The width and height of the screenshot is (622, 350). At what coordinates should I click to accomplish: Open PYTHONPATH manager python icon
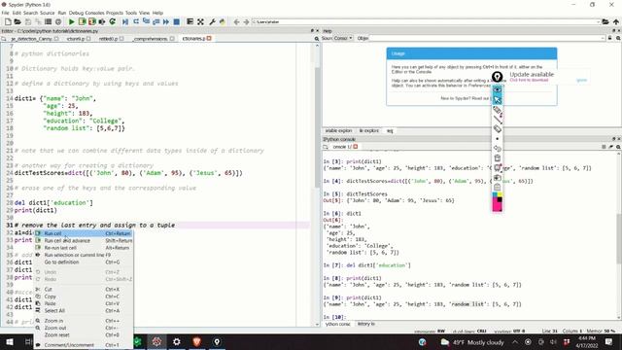pos(223,21)
